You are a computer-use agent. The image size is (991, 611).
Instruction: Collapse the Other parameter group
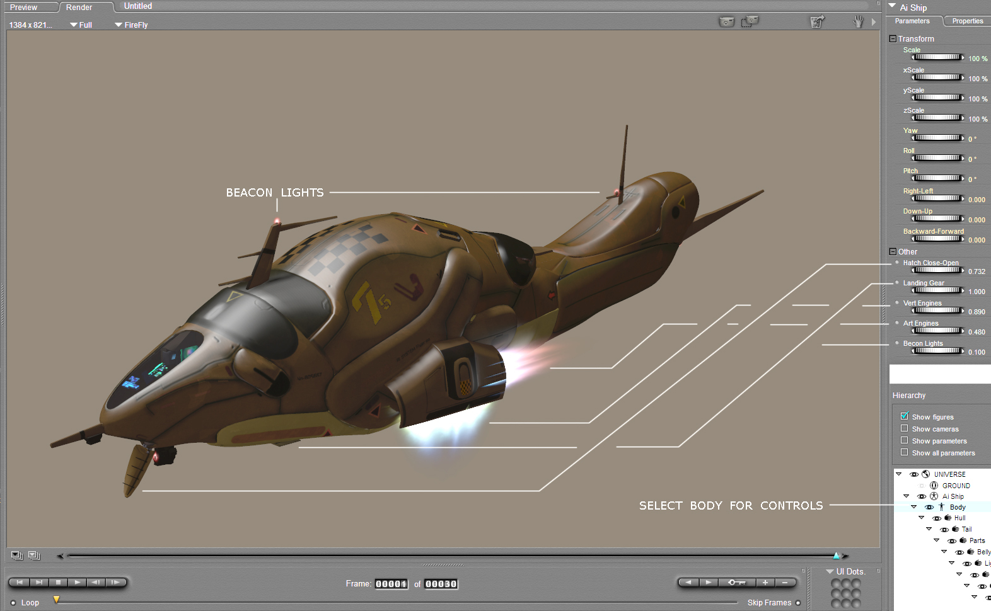(893, 251)
